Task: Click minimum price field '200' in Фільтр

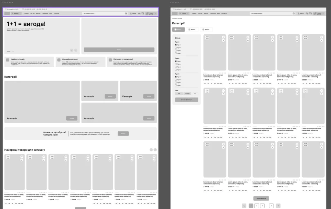Action: click(x=179, y=93)
